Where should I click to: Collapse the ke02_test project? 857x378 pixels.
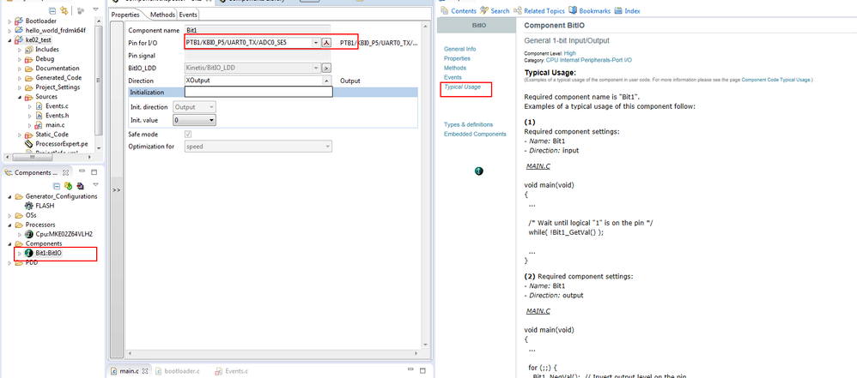[x=9, y=39]
